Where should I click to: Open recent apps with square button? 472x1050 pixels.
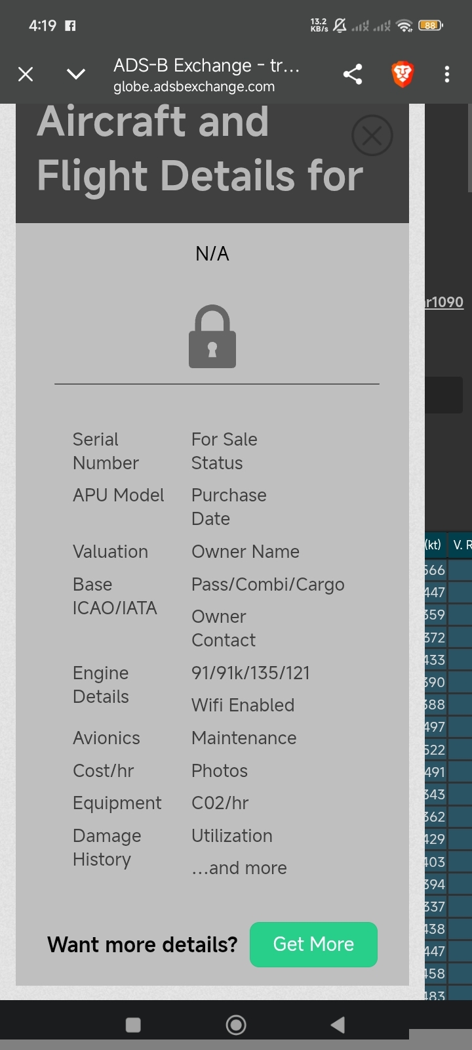coord(133,1024)
